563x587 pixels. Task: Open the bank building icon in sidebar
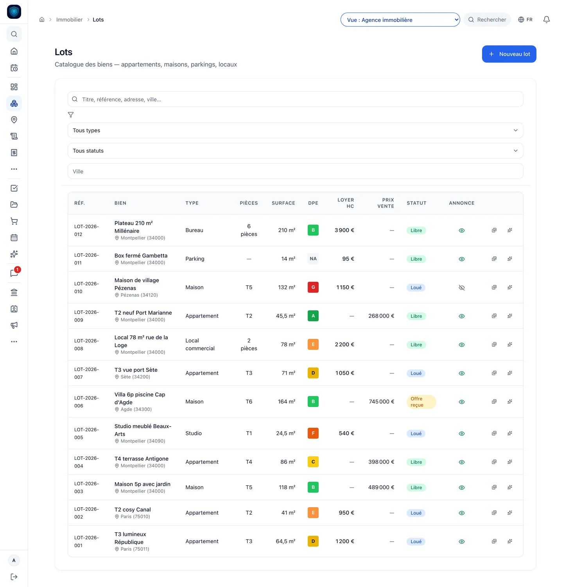click(x=14, y=292)
